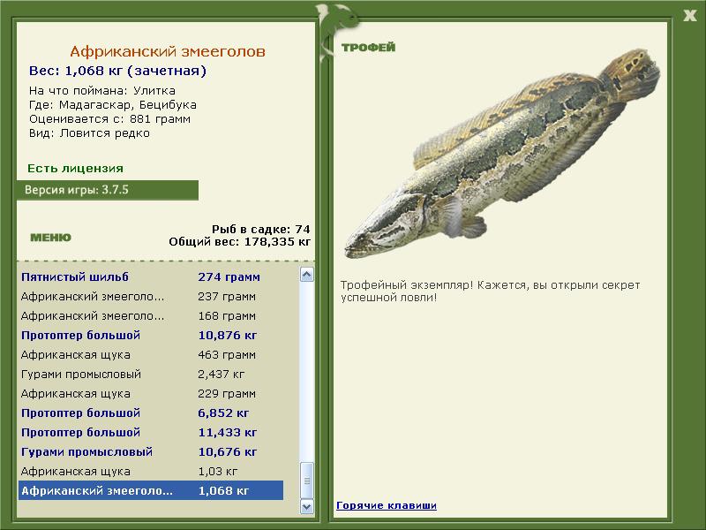706x530 pixels.
Task: Open the МЕНЮ button
Action: tap(50, 238)
